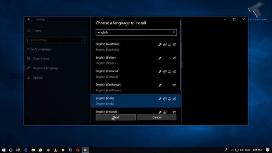Open Microsoft Store from taskbar
The width and height of the screenshot is (272, 153).
coord(41,150)
